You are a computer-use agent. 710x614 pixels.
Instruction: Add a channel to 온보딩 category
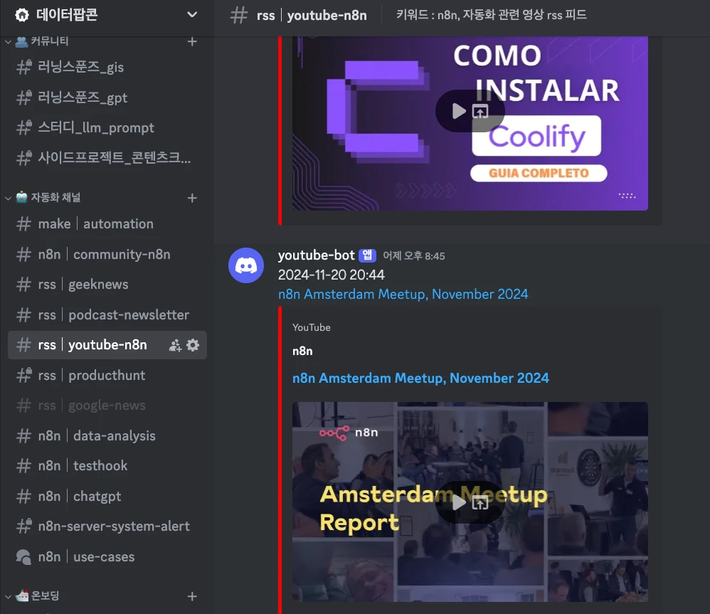tap(192, 596)
